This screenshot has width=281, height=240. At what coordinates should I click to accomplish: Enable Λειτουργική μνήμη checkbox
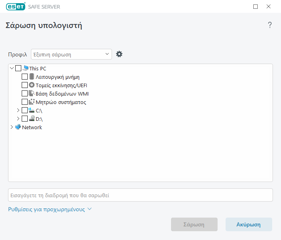point(25,77)
